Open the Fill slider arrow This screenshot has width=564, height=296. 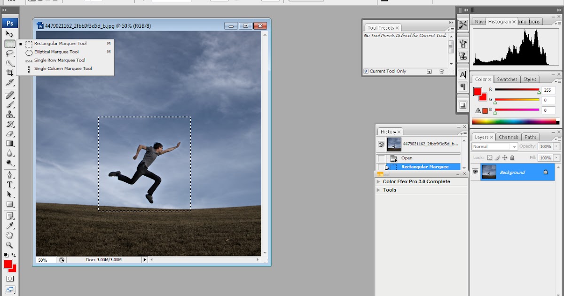(557, 158)
